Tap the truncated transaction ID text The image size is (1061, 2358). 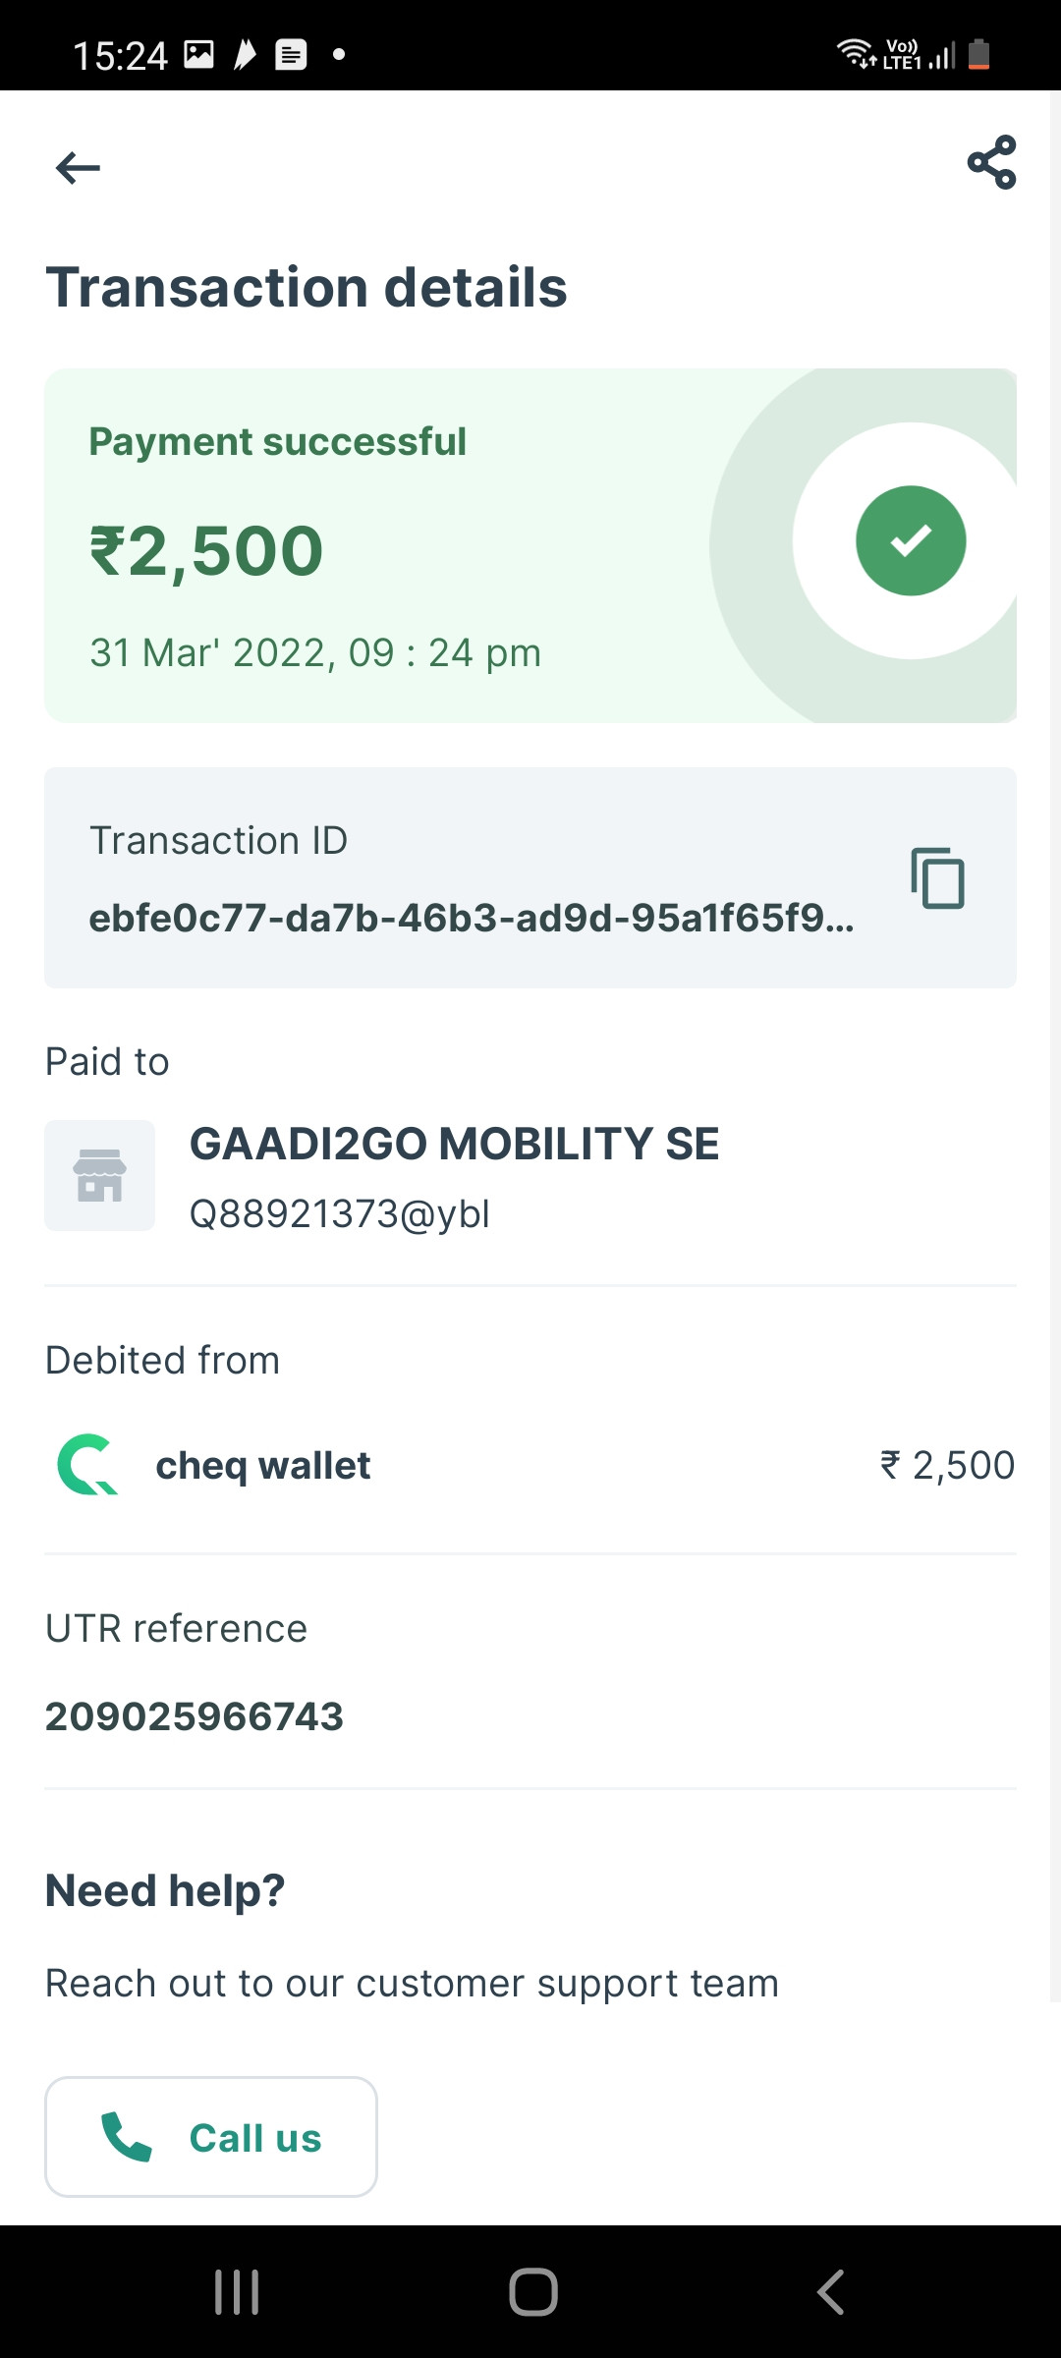[x=472, y=918]
